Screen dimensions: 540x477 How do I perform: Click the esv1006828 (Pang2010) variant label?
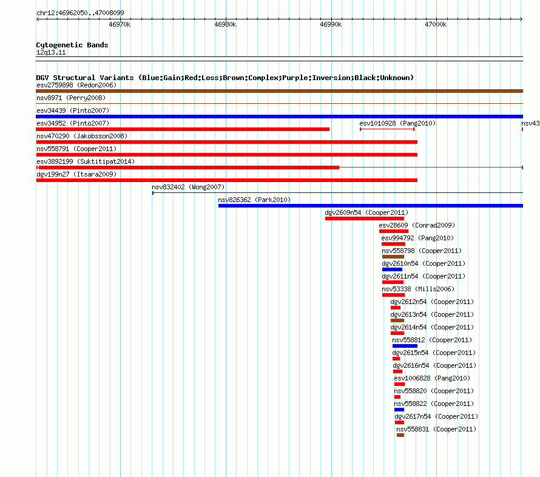point(432,378)
